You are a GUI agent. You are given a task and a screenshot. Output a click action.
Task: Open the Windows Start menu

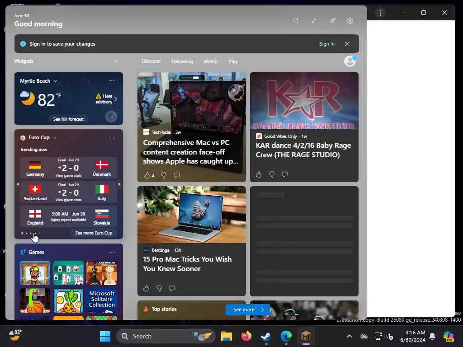click(105, 336)
